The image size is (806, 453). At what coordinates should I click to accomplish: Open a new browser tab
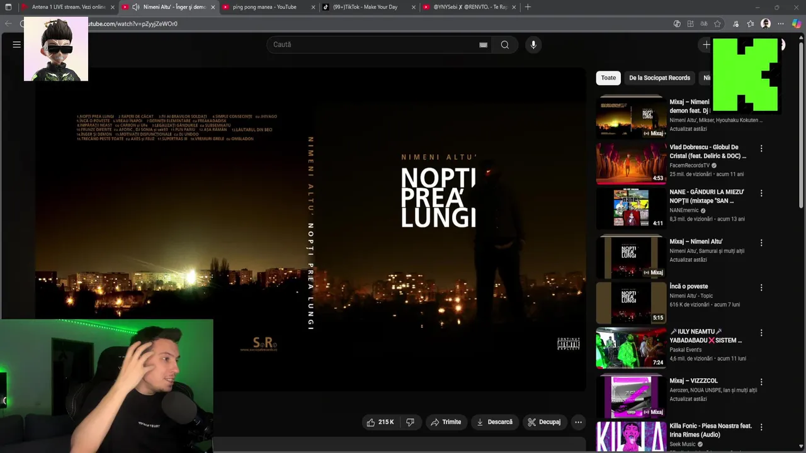(528, 7)
